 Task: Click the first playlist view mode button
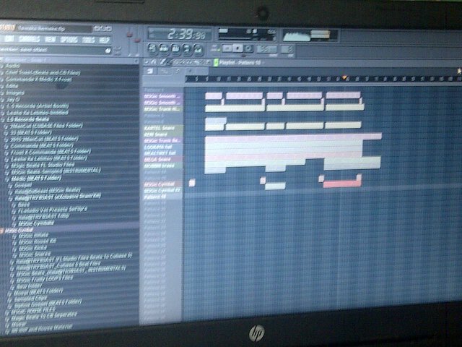[150, 71]
